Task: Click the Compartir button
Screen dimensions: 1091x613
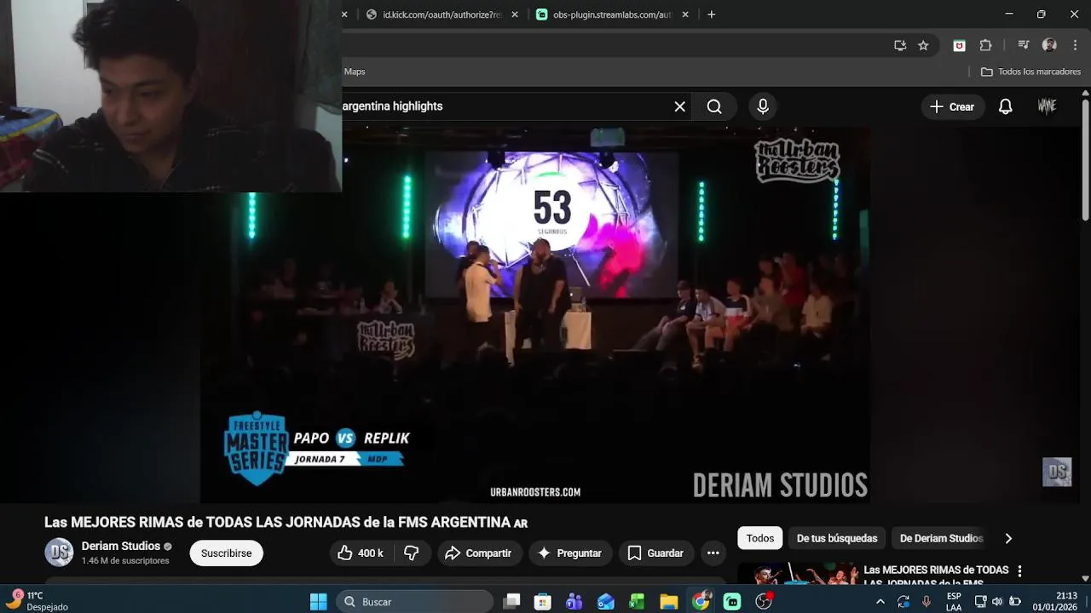Action: (478, 553)
